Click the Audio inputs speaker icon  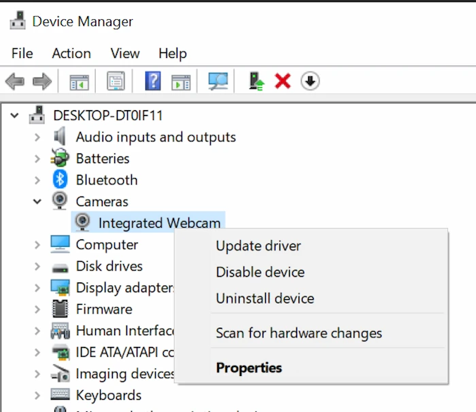(60, 137)
